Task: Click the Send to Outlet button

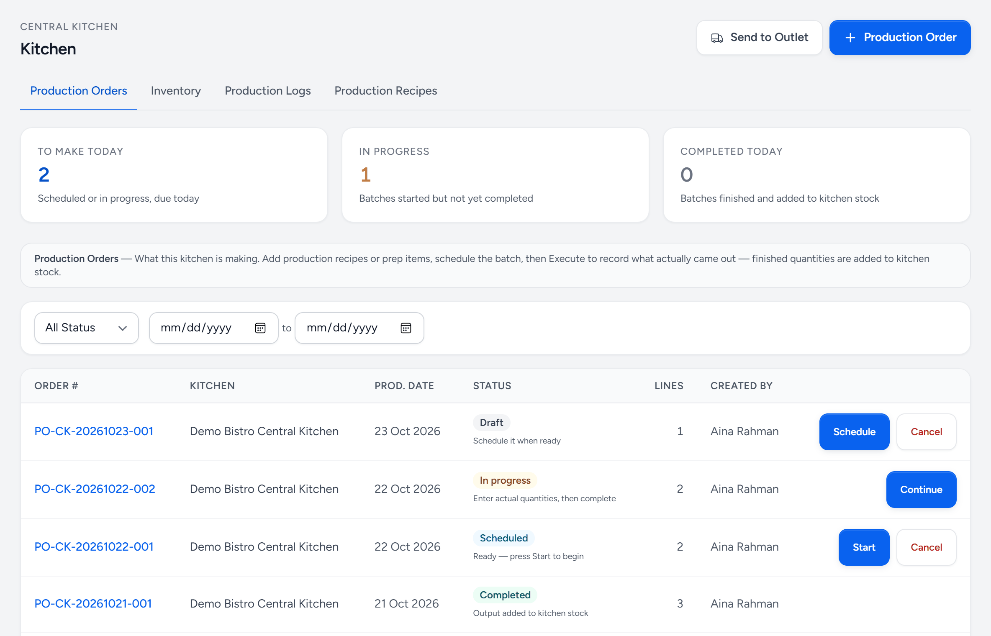Action: point(759,38)
